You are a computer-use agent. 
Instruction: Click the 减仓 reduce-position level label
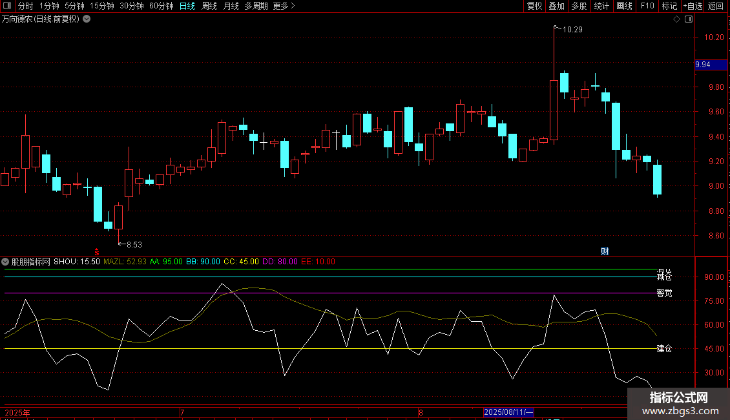click(664, 277)
